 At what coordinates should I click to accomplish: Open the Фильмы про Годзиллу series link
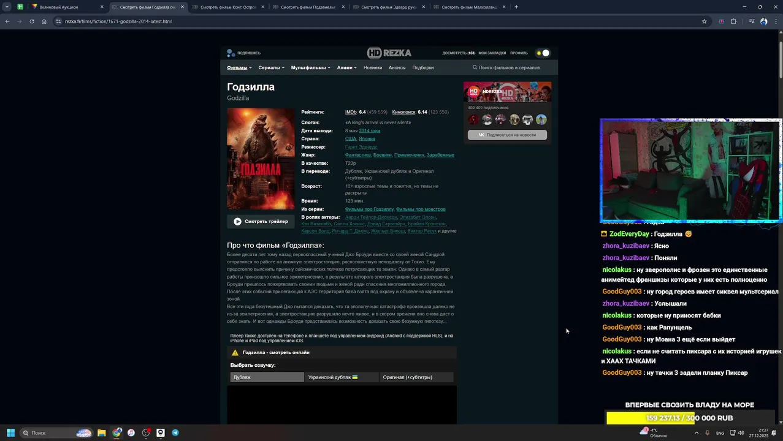pyautogui.click(x=369, y=209)
